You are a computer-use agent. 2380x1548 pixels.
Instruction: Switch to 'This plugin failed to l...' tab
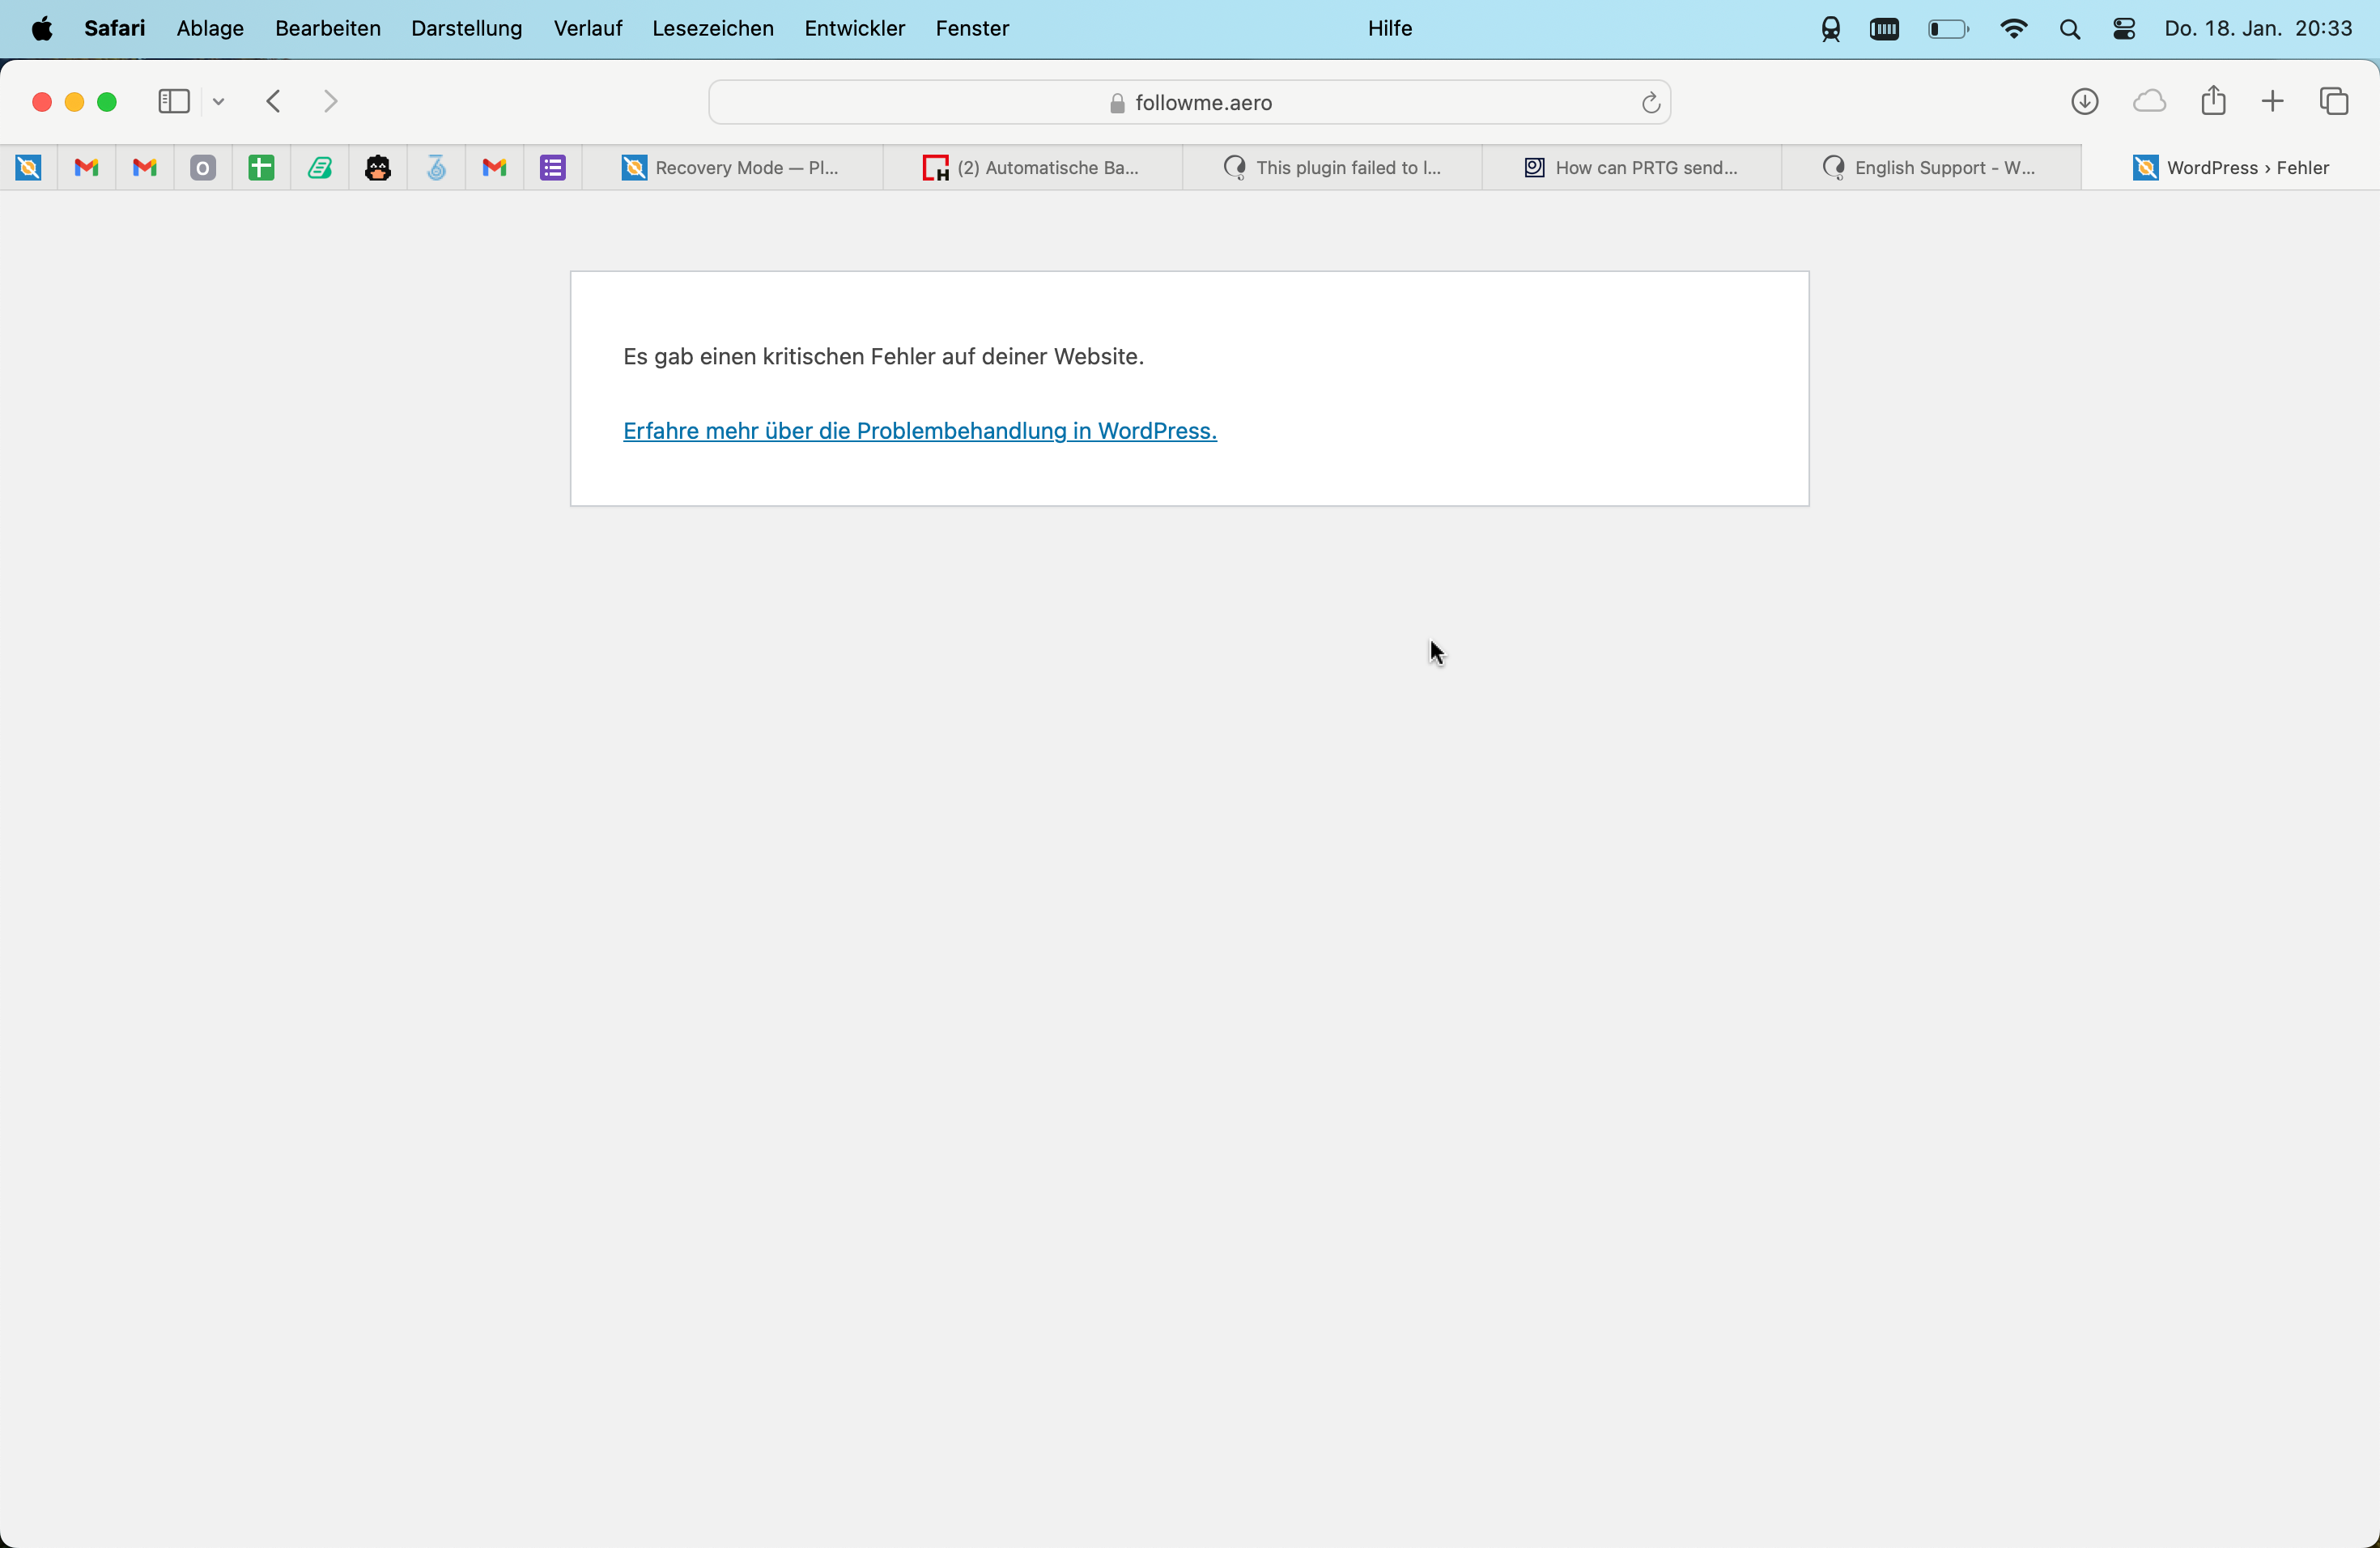pos(1332,168)
